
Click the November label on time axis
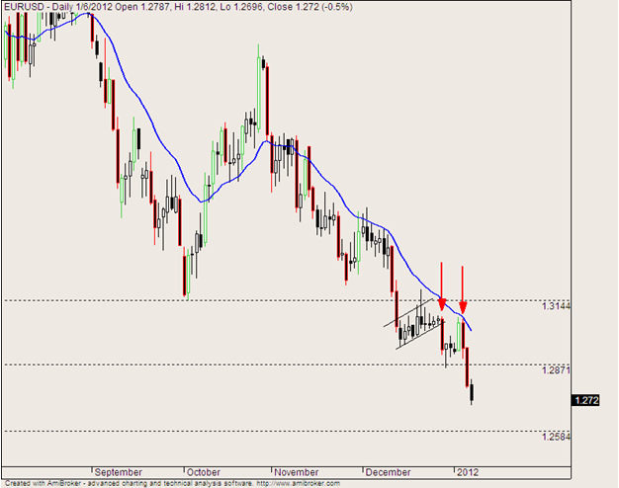pyautogui.click(x=296, y=472)
